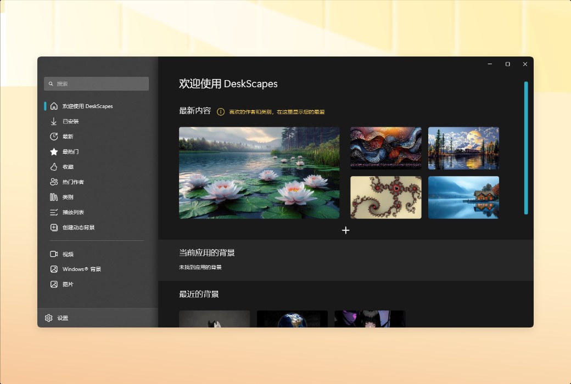This screenshot has width=571, height=384.
Task: Select the 最新 clock icon in sidebar
Action: 53,136
